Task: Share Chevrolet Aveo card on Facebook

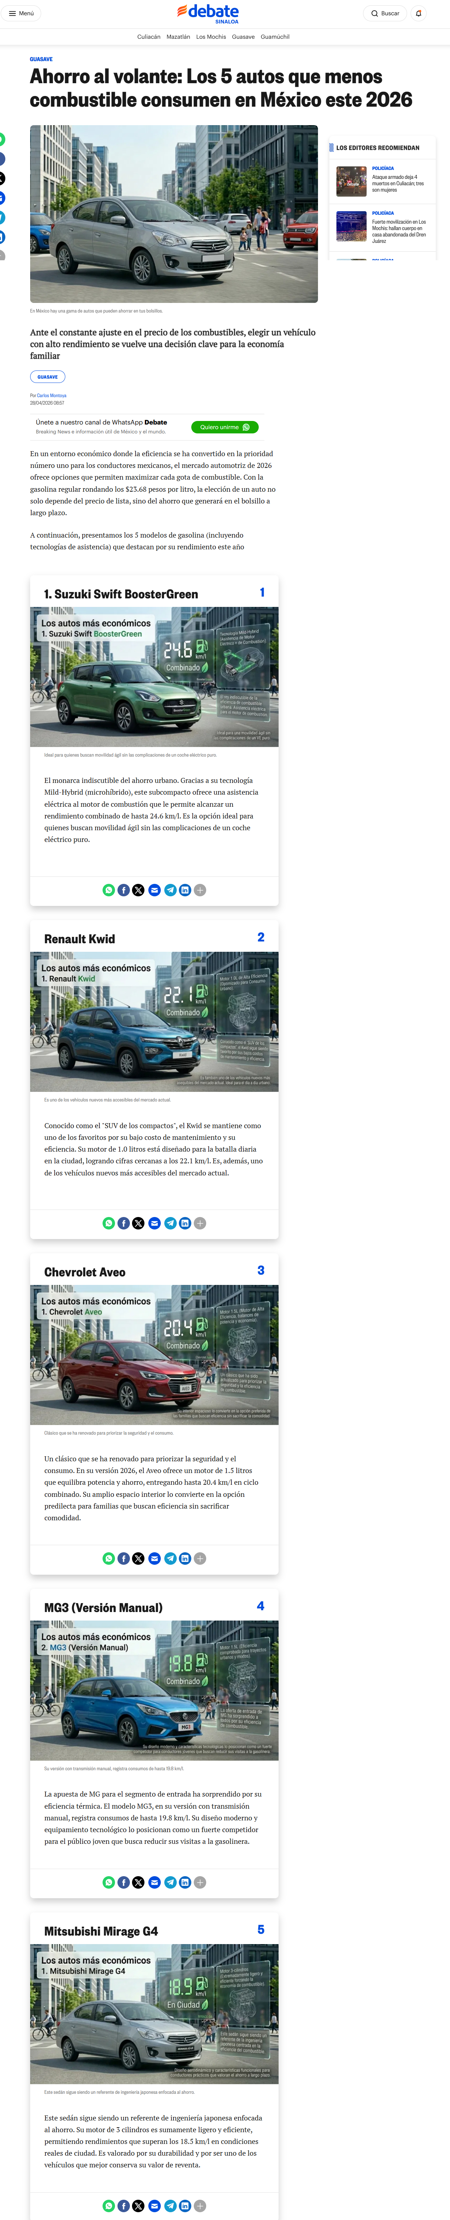Action: (x=124, y=1558)
